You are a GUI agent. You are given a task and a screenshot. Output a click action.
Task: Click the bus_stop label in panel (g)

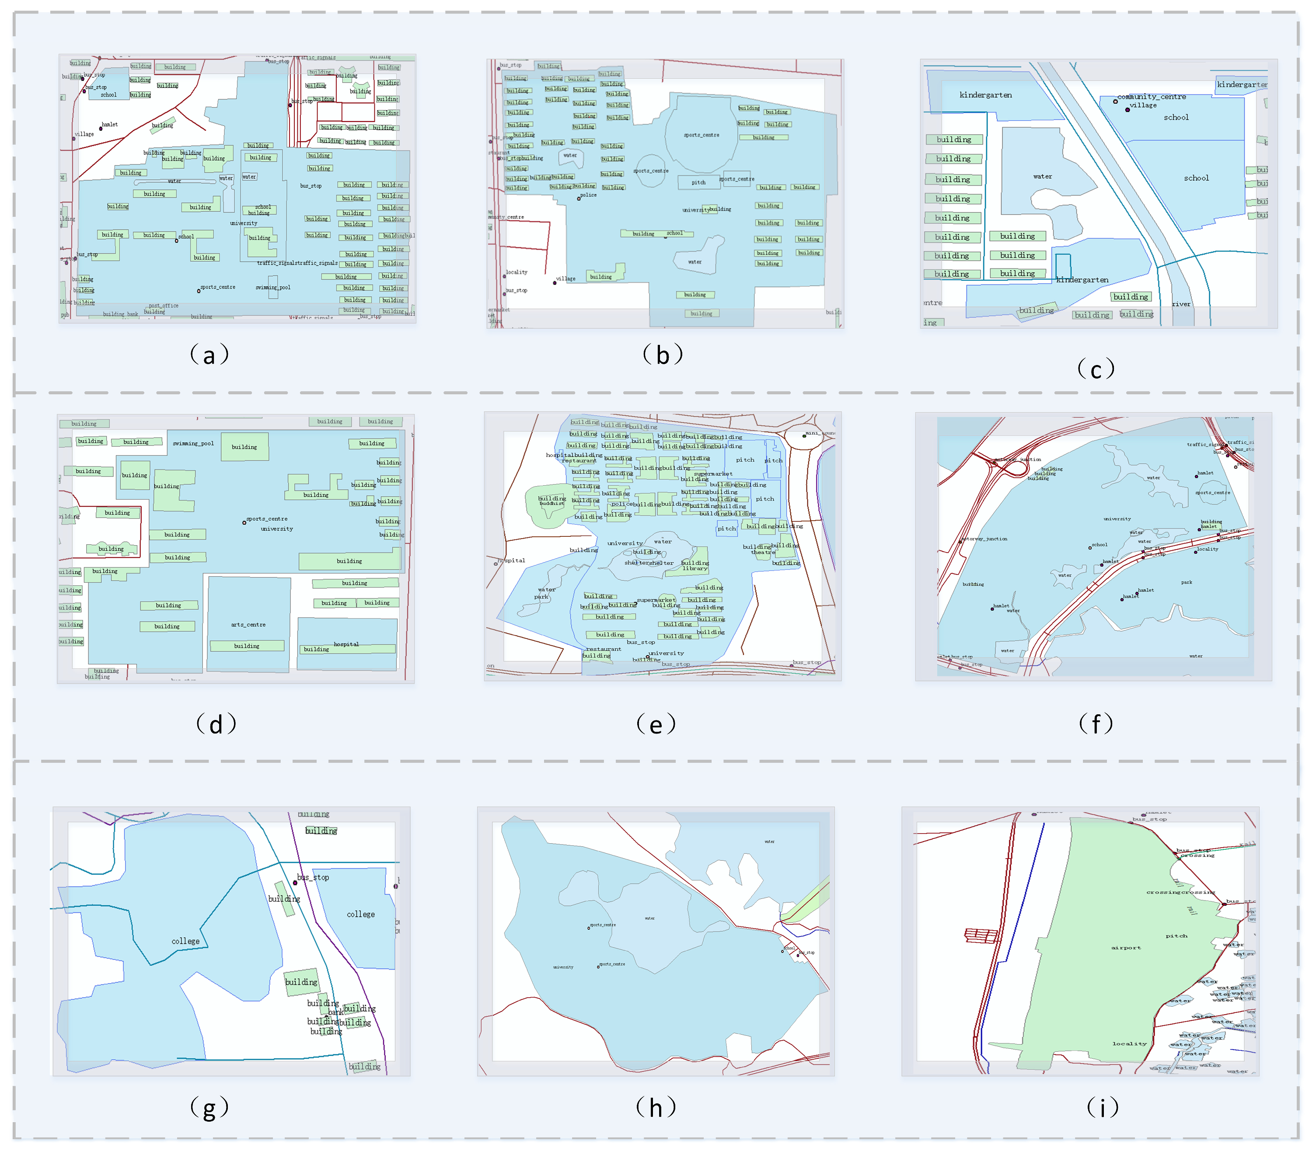click(313, 877)
